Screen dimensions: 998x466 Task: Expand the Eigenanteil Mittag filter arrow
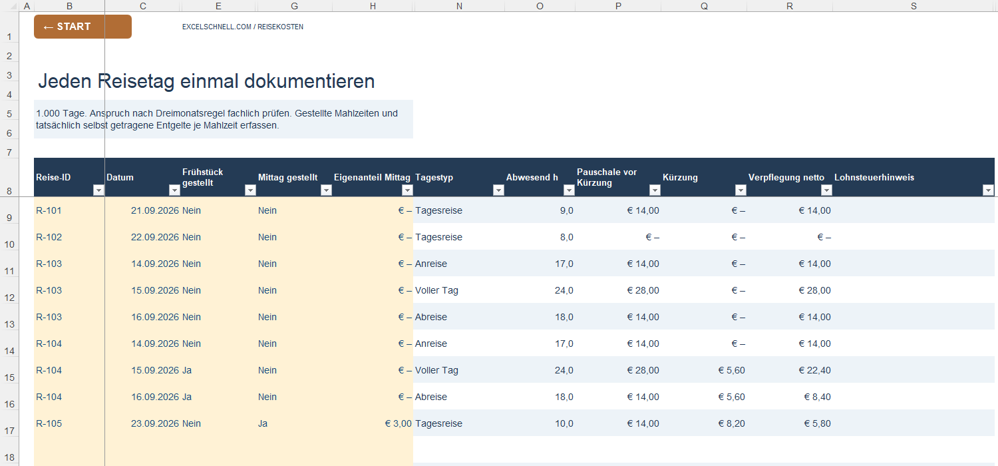click(x=407, y=190)
